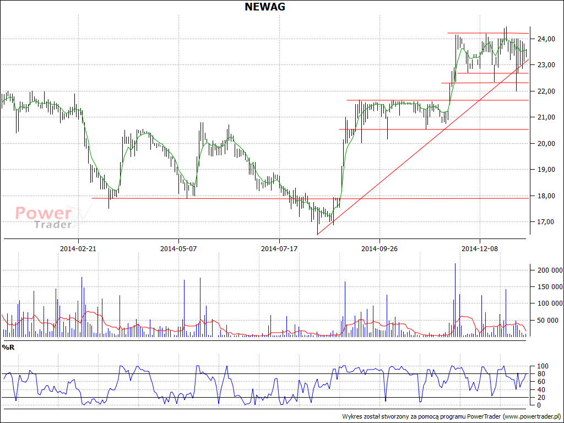The height and width of the screenshot is (423, 564).
Task: Click the 24,00 price axis label
Action: (546, 39)
